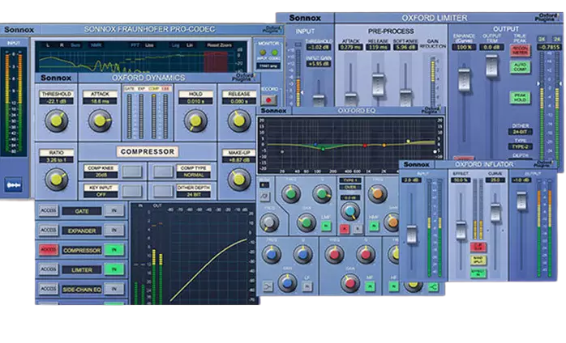
Task: Click the Attack knob in Oxford Dynamics
Action: (x=100, y=121)
